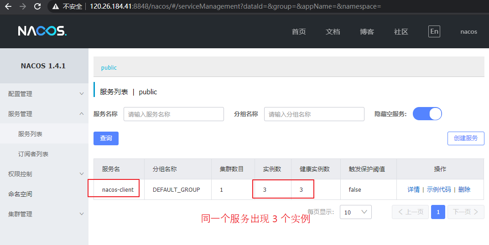Select page 1 in pagination
The width and height of the screenshot is (489, 245).
pyautogui.click(x=438, y=212)
